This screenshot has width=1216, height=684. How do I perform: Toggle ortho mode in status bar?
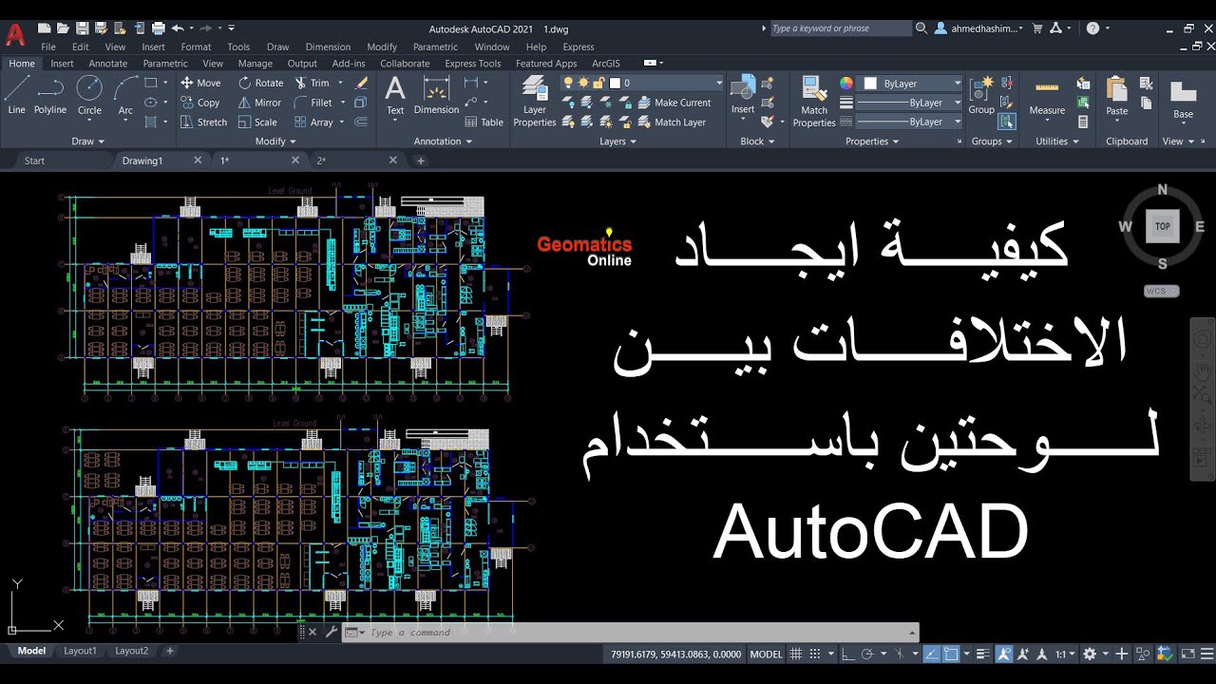[x=848, y=654]
